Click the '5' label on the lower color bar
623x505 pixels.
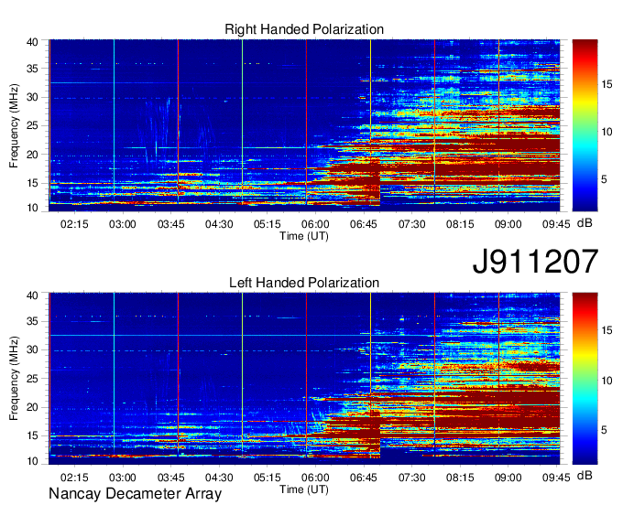click(x=604, y=430)
